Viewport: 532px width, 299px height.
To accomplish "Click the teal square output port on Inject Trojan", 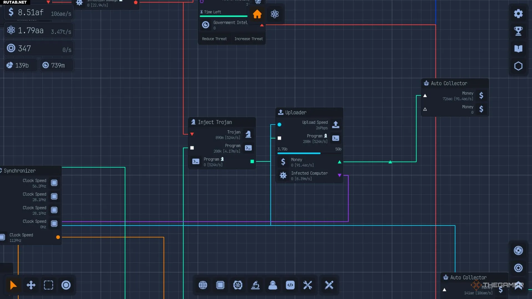I will tap(252, 161).
